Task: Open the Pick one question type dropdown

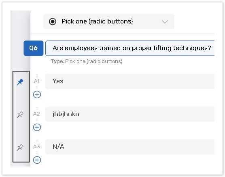Action: 109,21
